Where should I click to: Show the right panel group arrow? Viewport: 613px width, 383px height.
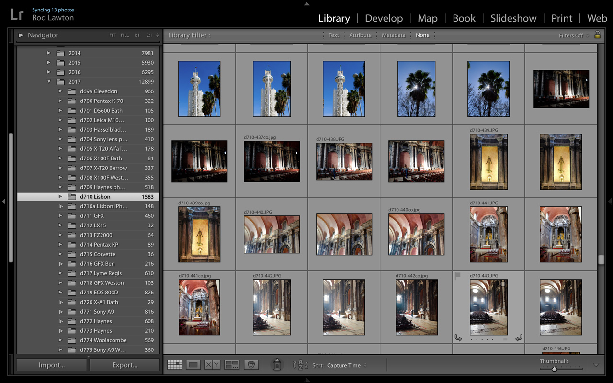[609, 202]
